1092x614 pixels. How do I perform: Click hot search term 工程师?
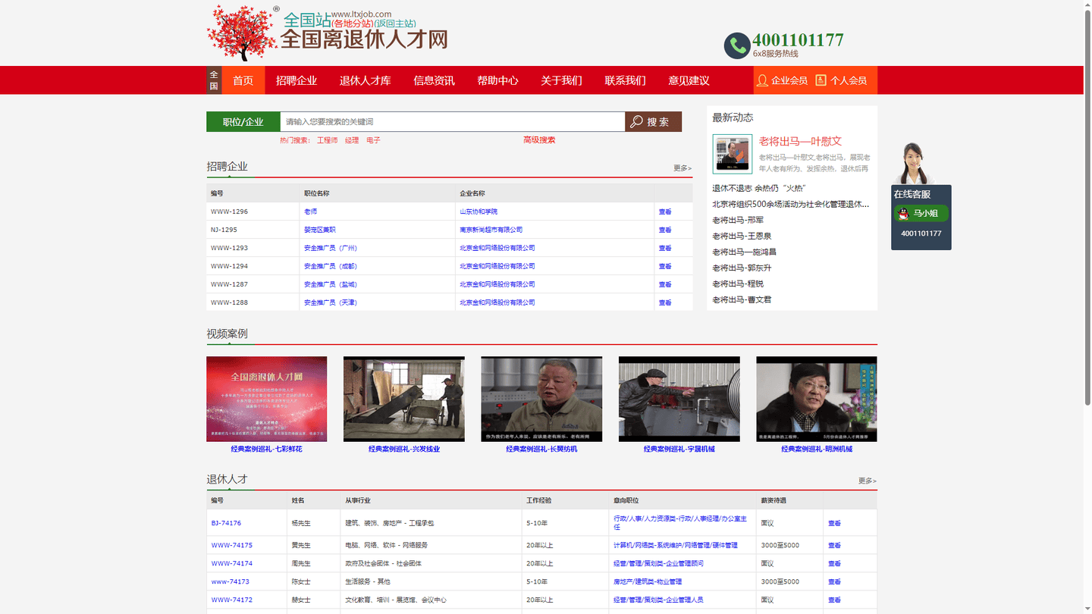pyautogui.click(x=328, y=141)
